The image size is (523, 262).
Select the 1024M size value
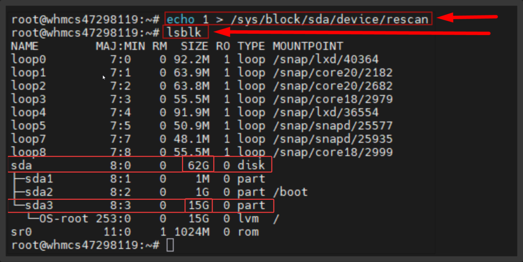[192, 232]
